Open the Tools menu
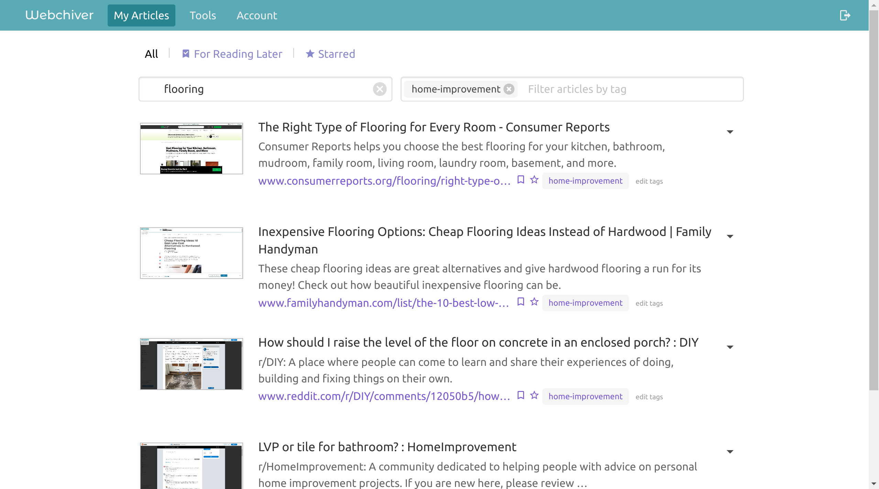The image size is (879, 489). 203,15
